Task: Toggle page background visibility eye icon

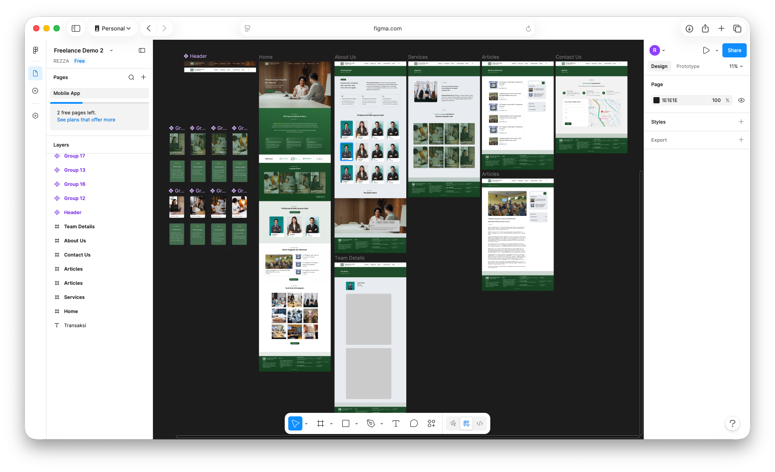Action: (x=741, y=100)
